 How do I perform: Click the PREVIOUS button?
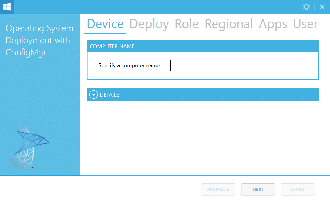point(218,189)
